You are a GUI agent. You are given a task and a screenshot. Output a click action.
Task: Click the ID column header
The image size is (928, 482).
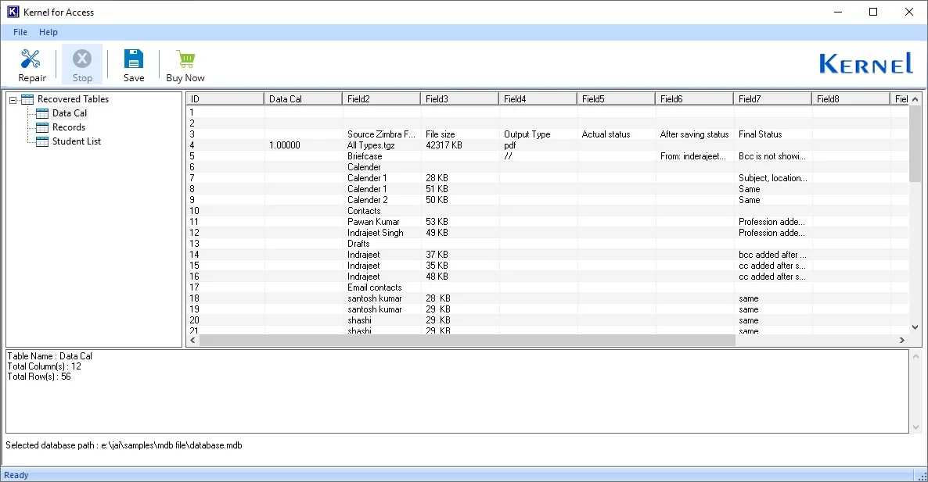[x=225, y=98]
